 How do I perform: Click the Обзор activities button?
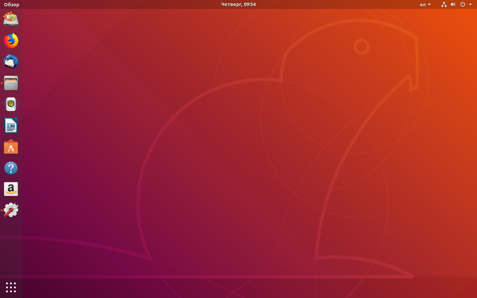pyautogui.click(x=12, y=5)
